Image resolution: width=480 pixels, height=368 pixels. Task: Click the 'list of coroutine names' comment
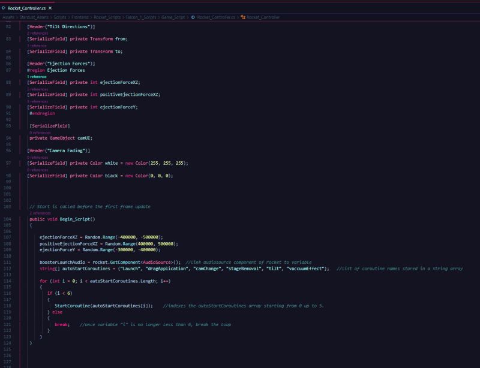pos(400,269)
